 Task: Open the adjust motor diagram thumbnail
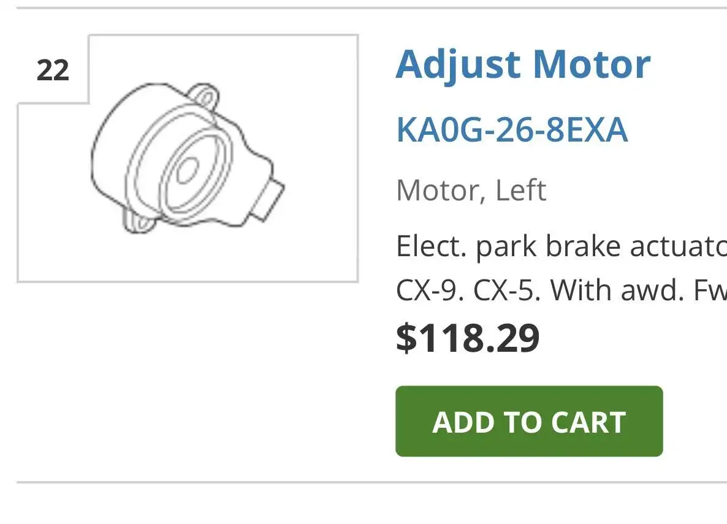click(188, 159)
